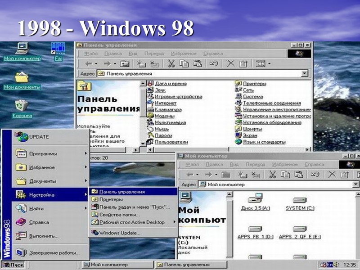Click Cut scissors in Мой компьютер toolbar
Image resolution: width=360 pixels, height=270 pixels.
(x=273, y=175)
